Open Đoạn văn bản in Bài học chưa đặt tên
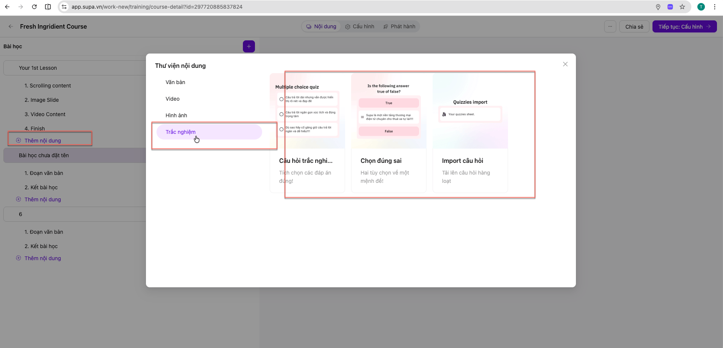Image resolution: width=723 pixels, height=348 pixels. click(44, 173)
